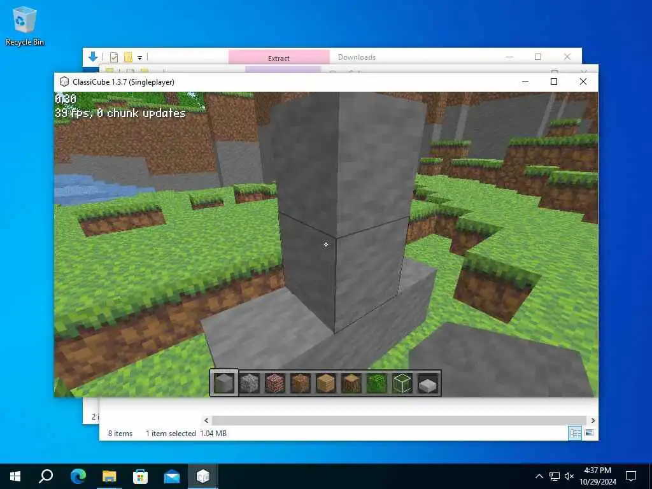Click the scrollbar left arrow in Explorer
The image size is (652, 489).
pos(206,420)
